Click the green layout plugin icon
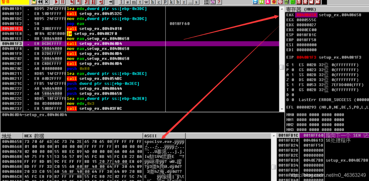 tap(293, 2)
